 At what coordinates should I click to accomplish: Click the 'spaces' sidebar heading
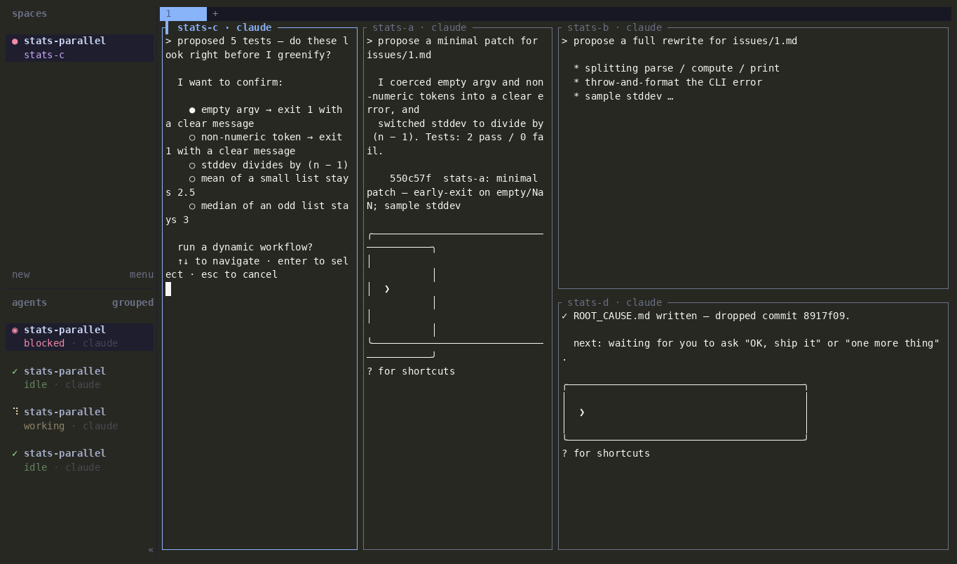click(x=29, y=13)
